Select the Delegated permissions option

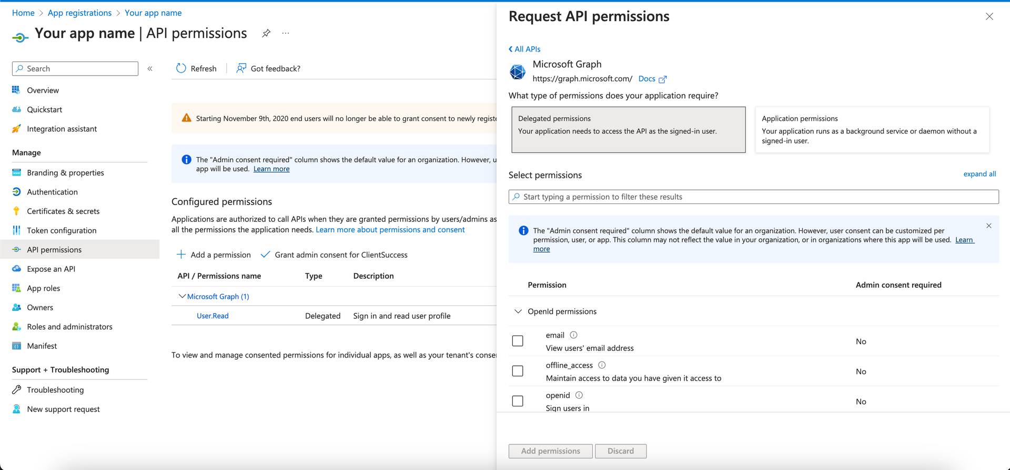coord(628,130)
